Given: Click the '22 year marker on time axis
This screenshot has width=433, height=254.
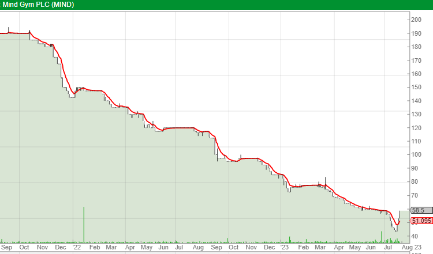Looking at the screenshot, I should [76, 247].
